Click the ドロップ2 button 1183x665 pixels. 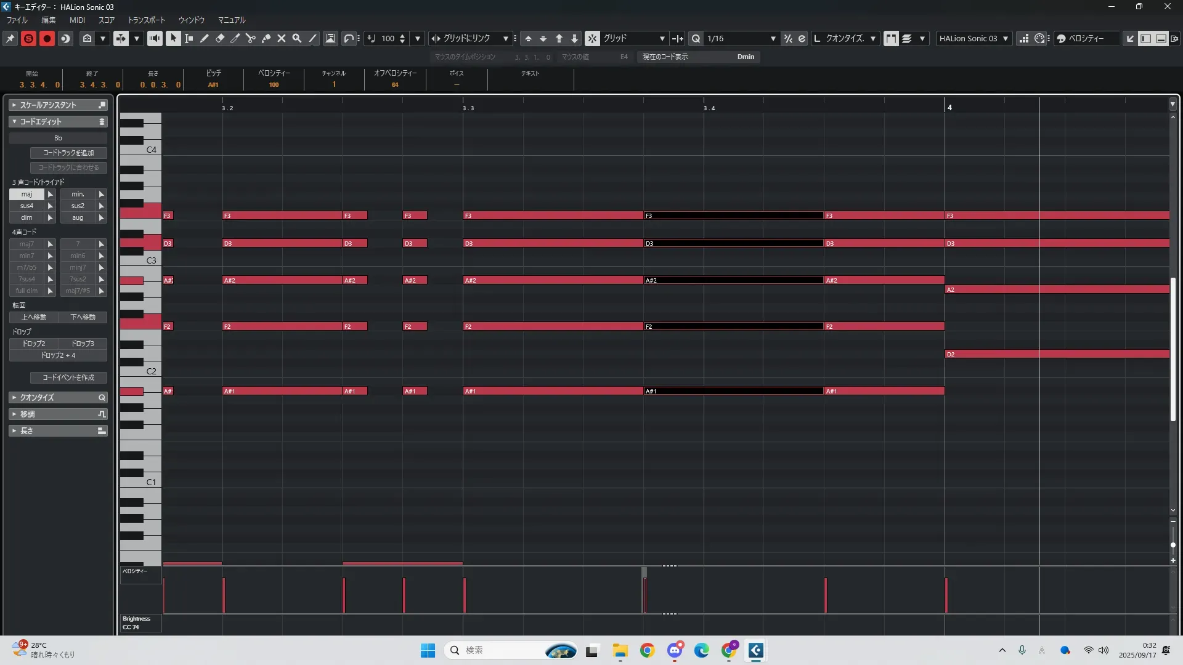click(34, 344)
